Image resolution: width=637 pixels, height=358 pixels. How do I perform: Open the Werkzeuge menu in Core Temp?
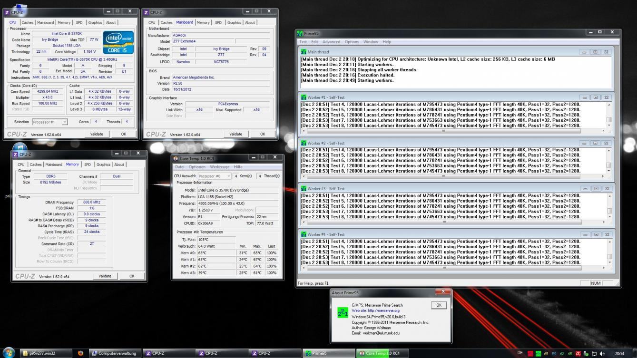pyautogui.click(x=220, y=167)
